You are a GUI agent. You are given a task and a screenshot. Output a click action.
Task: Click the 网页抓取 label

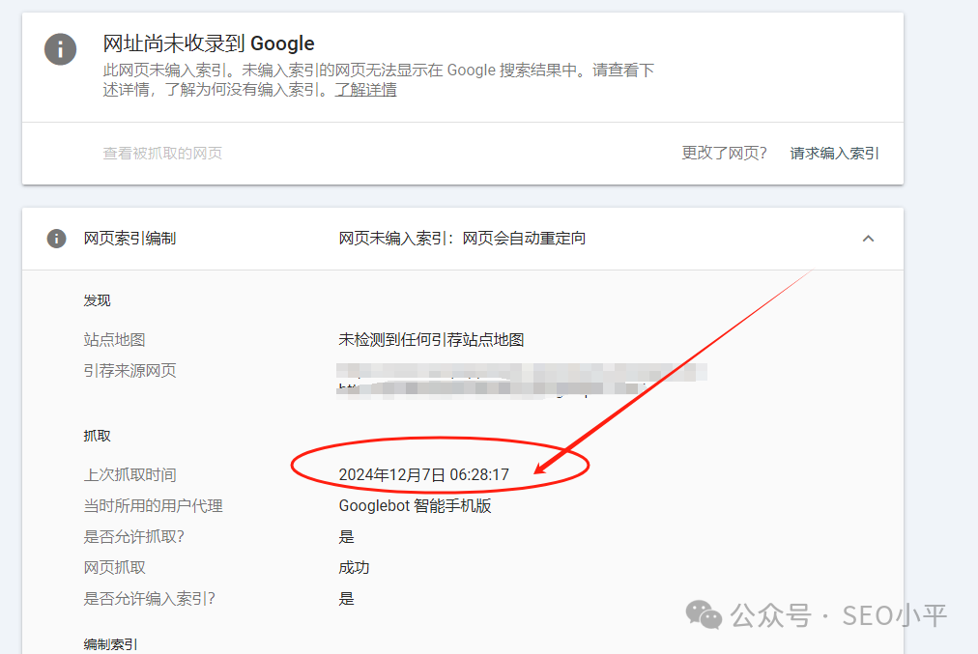(x=114, y=568)
